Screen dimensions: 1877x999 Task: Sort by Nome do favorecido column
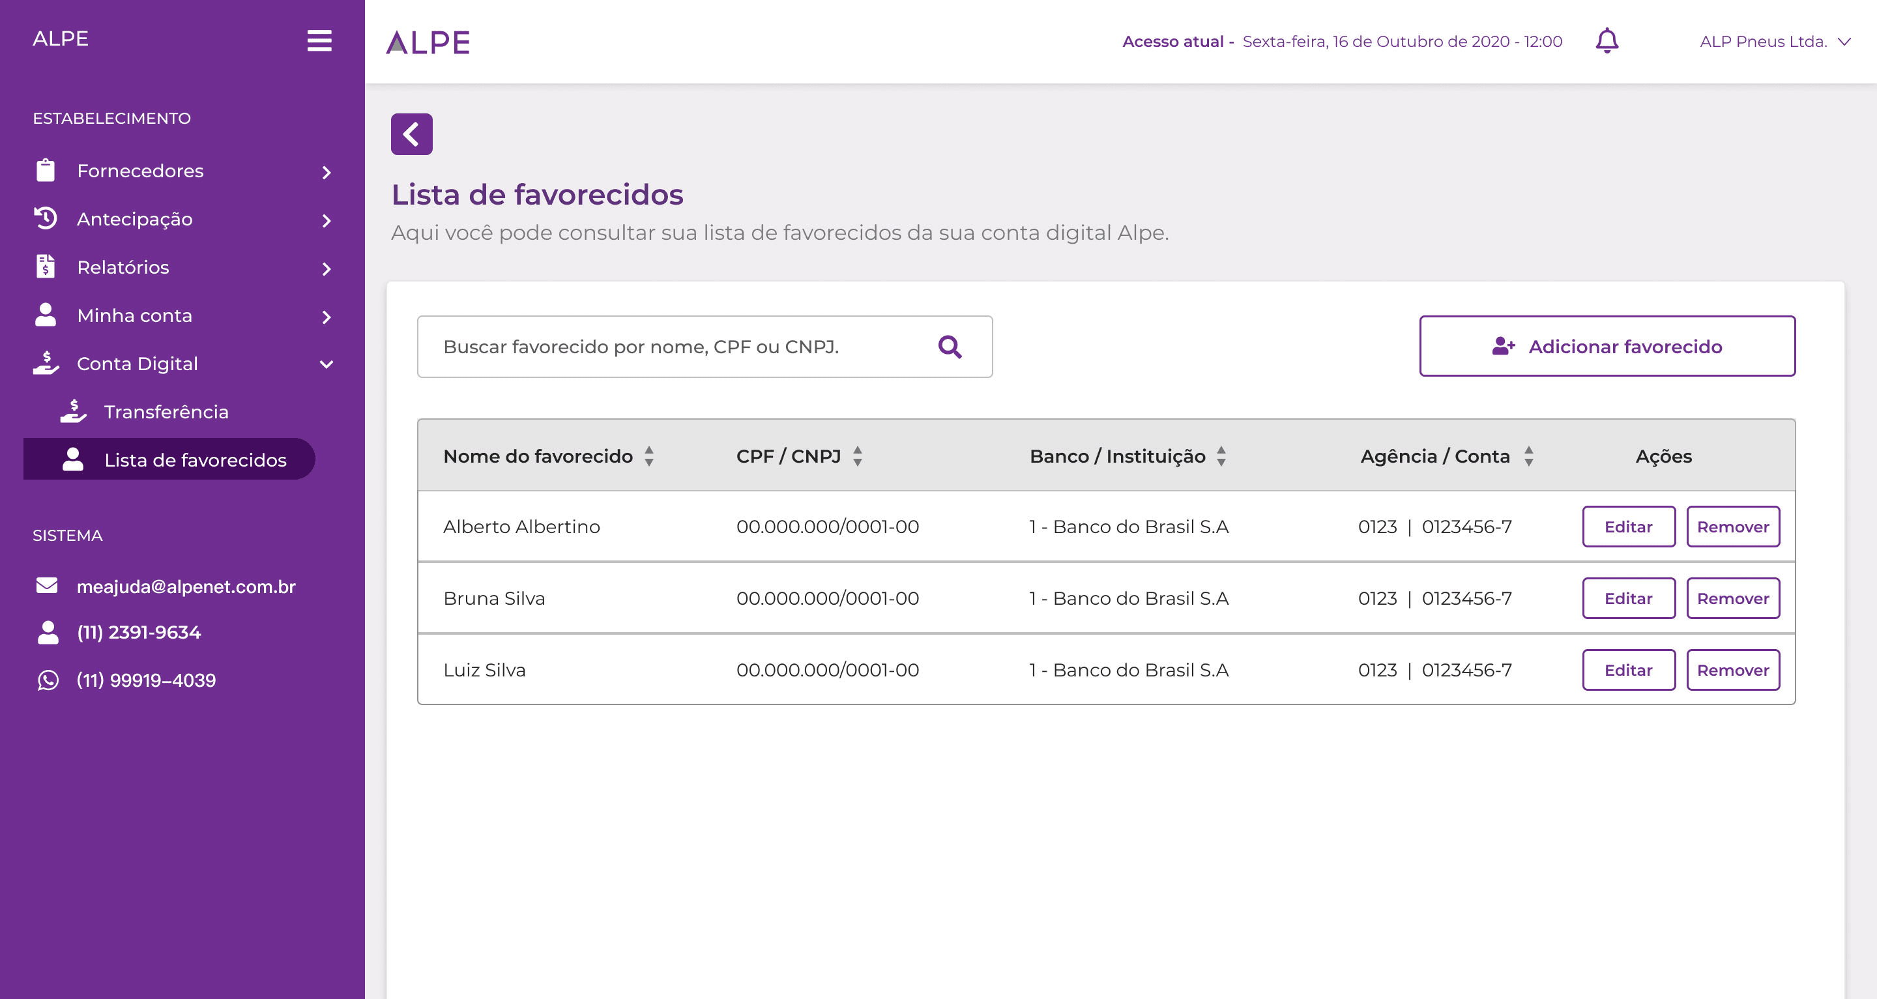point(648,456)
